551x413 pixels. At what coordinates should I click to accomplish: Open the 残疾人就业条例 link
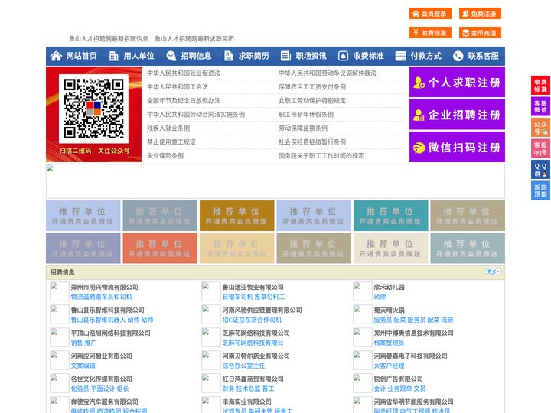tap(168, 128)
